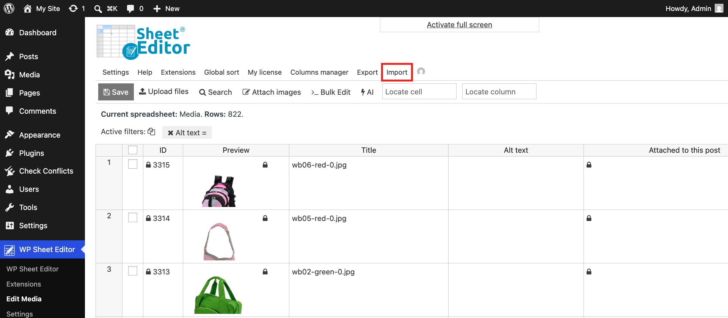Click Attach images button
The image size is (728, 318).
(271, 92)
